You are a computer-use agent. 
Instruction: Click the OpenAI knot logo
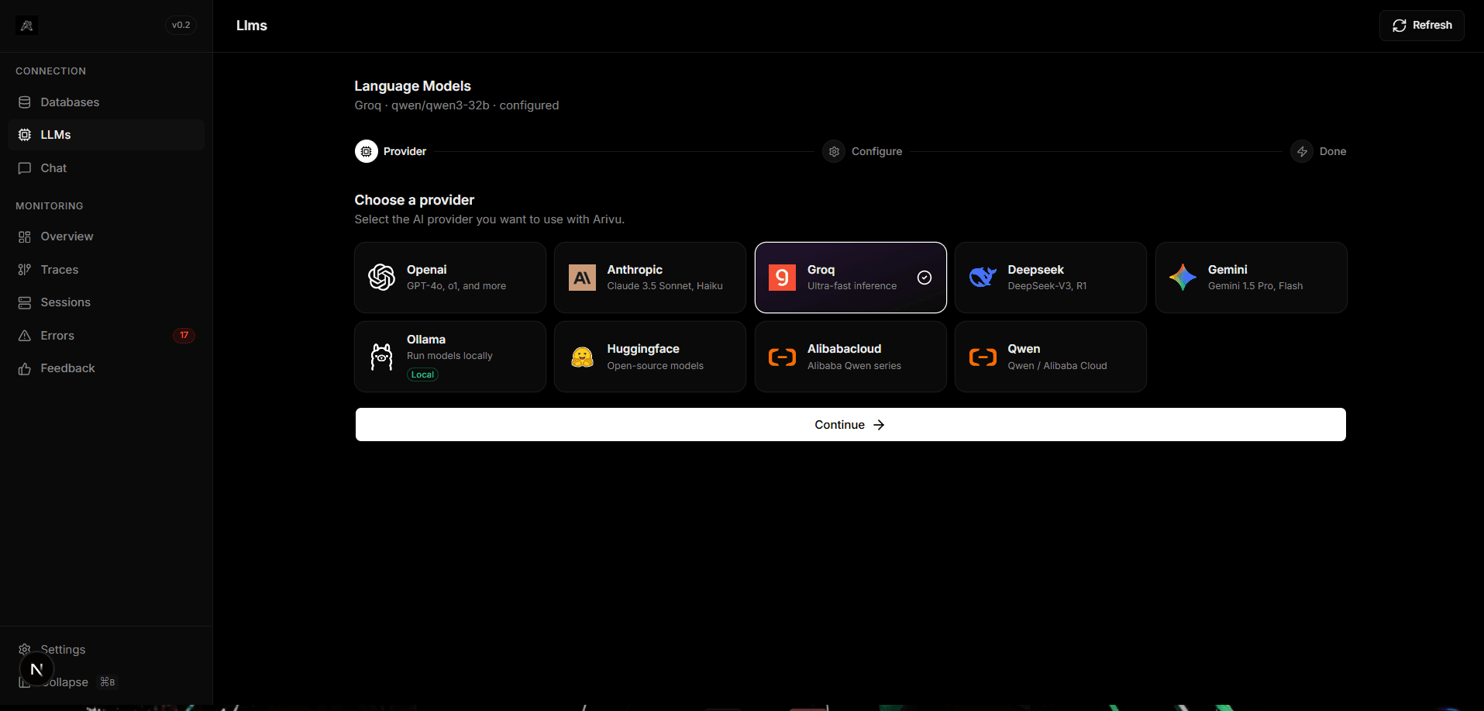(381, 278)
